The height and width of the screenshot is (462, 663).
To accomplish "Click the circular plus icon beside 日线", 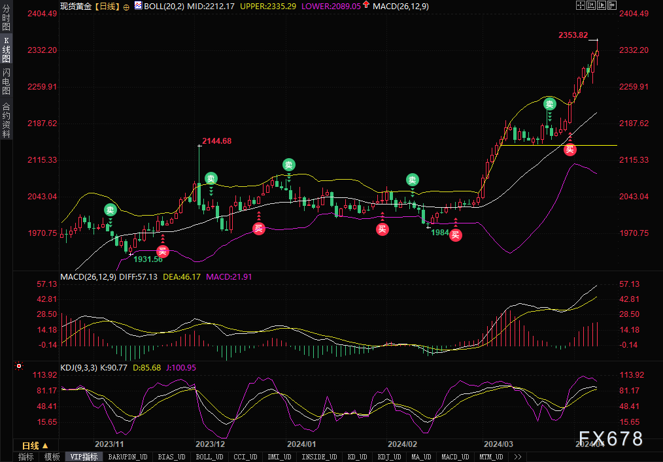I will (x=126, y=6).
